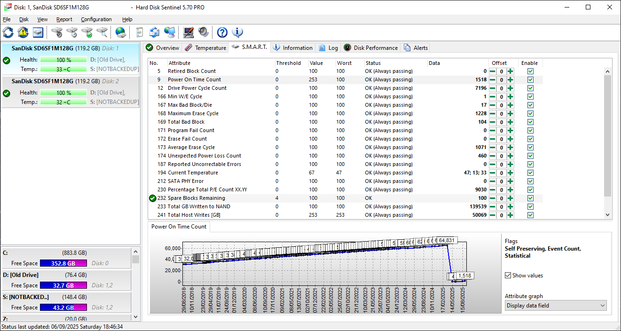Click plus offset button for Power On Time Count
This screenshot has width=621, height=331.
[x=511, y=80]
